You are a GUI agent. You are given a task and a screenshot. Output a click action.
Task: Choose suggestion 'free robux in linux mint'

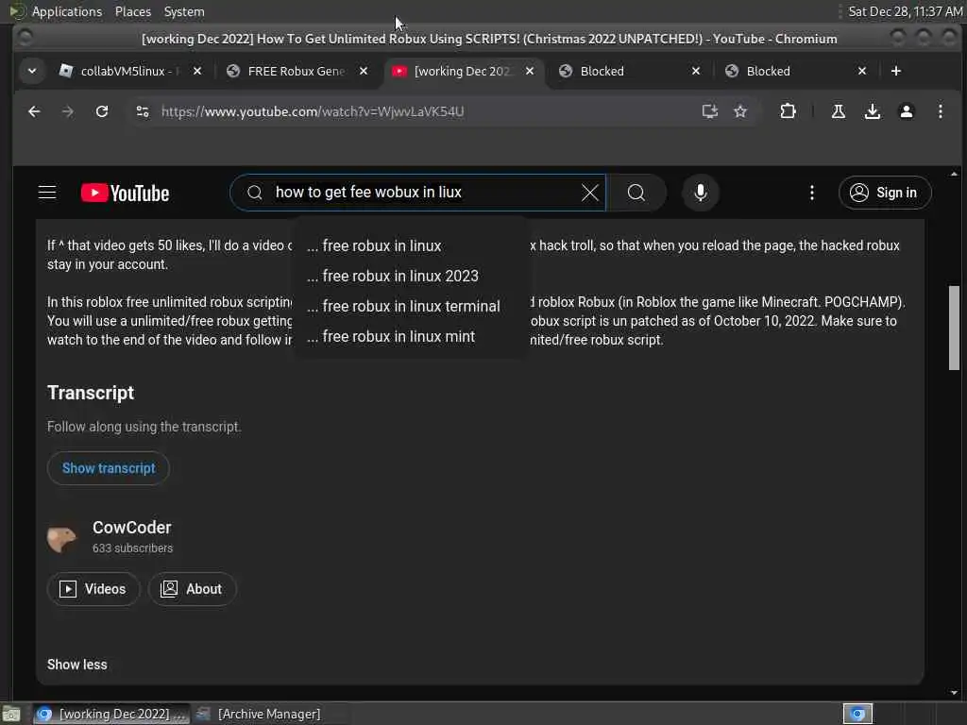pyautogui.click(x=411, y=336)
